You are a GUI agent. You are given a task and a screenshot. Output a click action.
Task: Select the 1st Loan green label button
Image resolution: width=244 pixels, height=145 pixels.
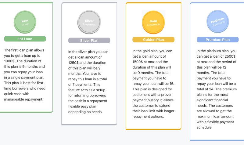point(25,39)
